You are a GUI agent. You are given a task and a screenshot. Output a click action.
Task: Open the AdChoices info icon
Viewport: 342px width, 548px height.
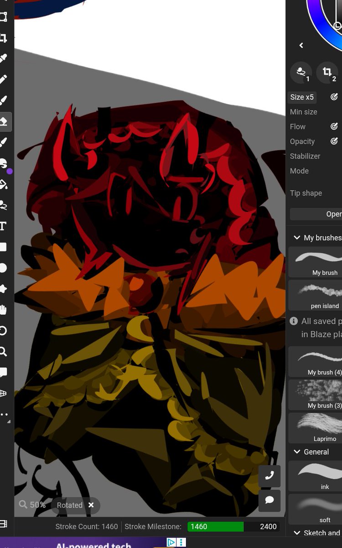click(171, 543)
